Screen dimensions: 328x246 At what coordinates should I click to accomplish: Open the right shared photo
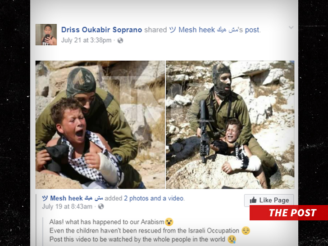230,125
